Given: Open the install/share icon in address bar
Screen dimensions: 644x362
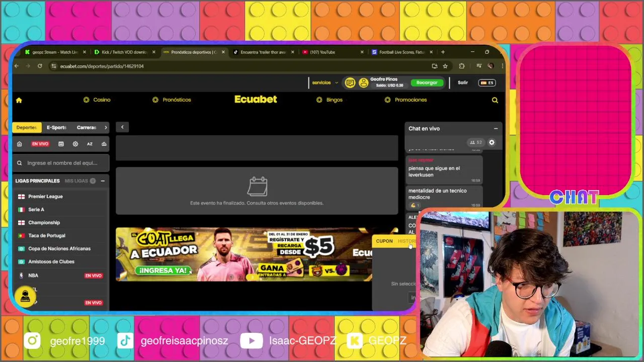Looking at the screenshot, I should [x=435, y=66].
